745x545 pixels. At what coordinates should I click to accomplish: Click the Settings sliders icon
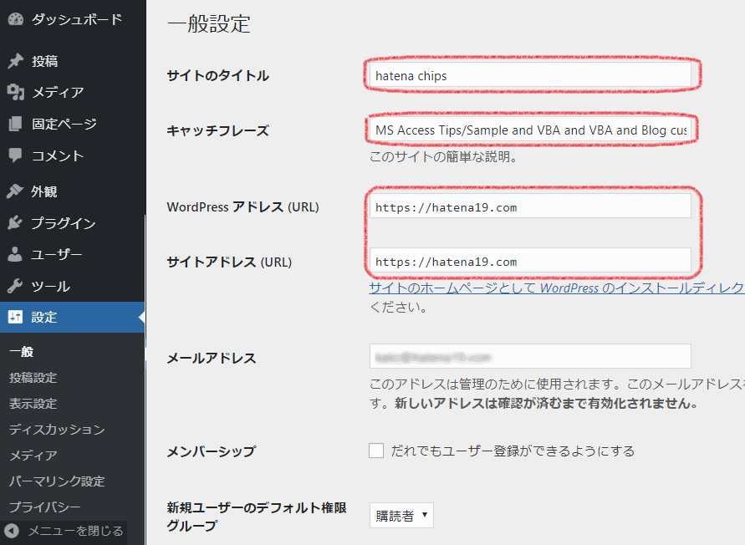15,317
